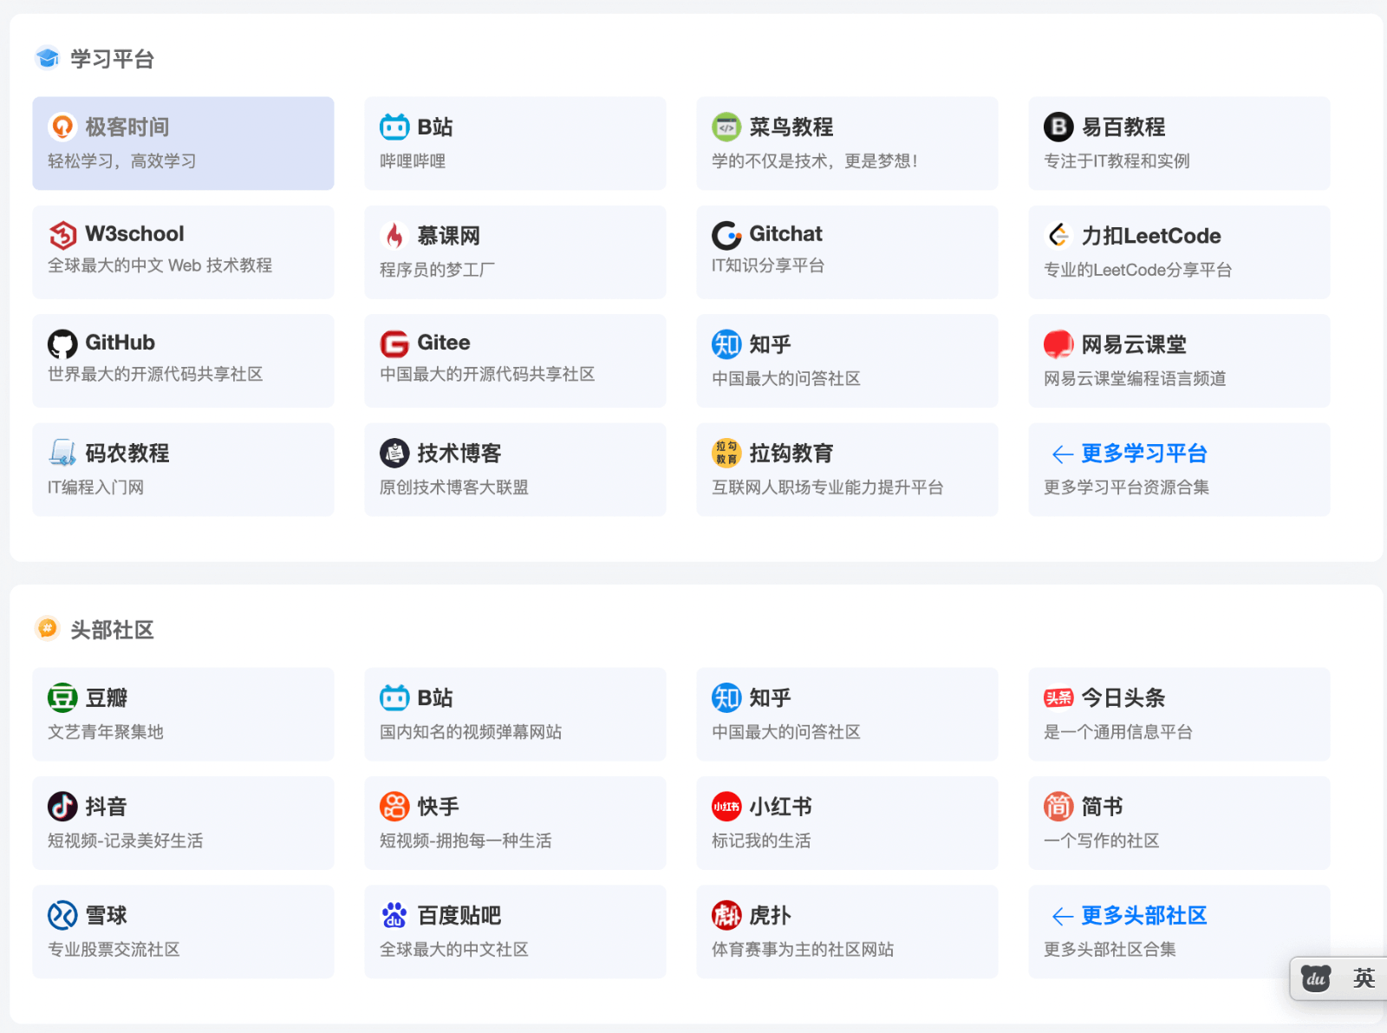Click the 快手 logo icon
The height and width of the screenshot is (1033, 1387).
point(394,806)
